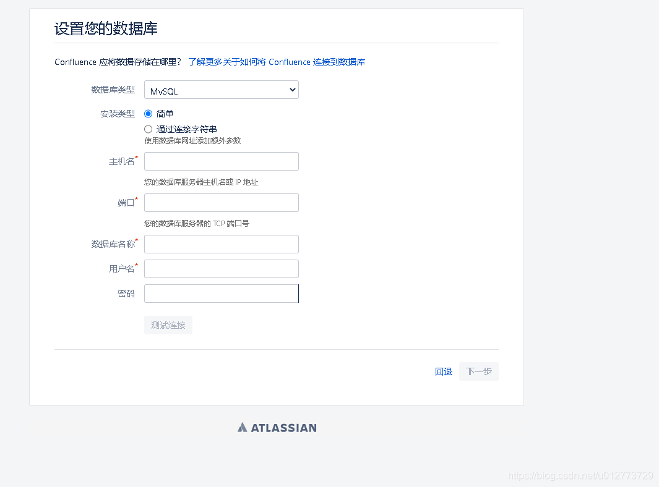Click the 密码 field label

[x=126, y=294]
